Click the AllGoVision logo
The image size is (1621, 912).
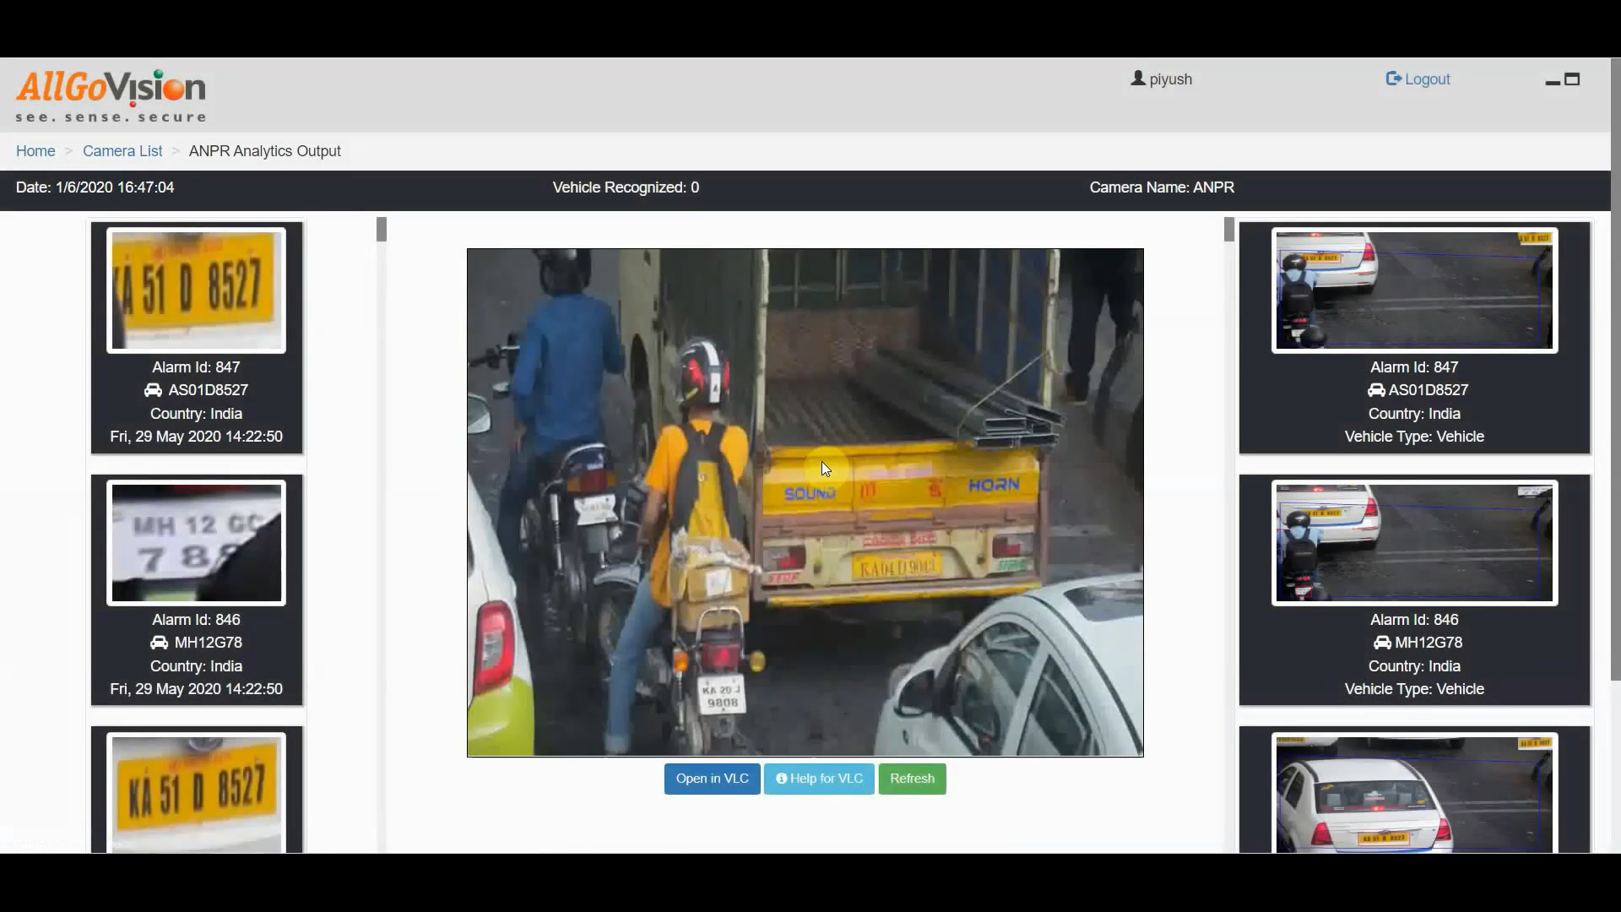[111, 96]
